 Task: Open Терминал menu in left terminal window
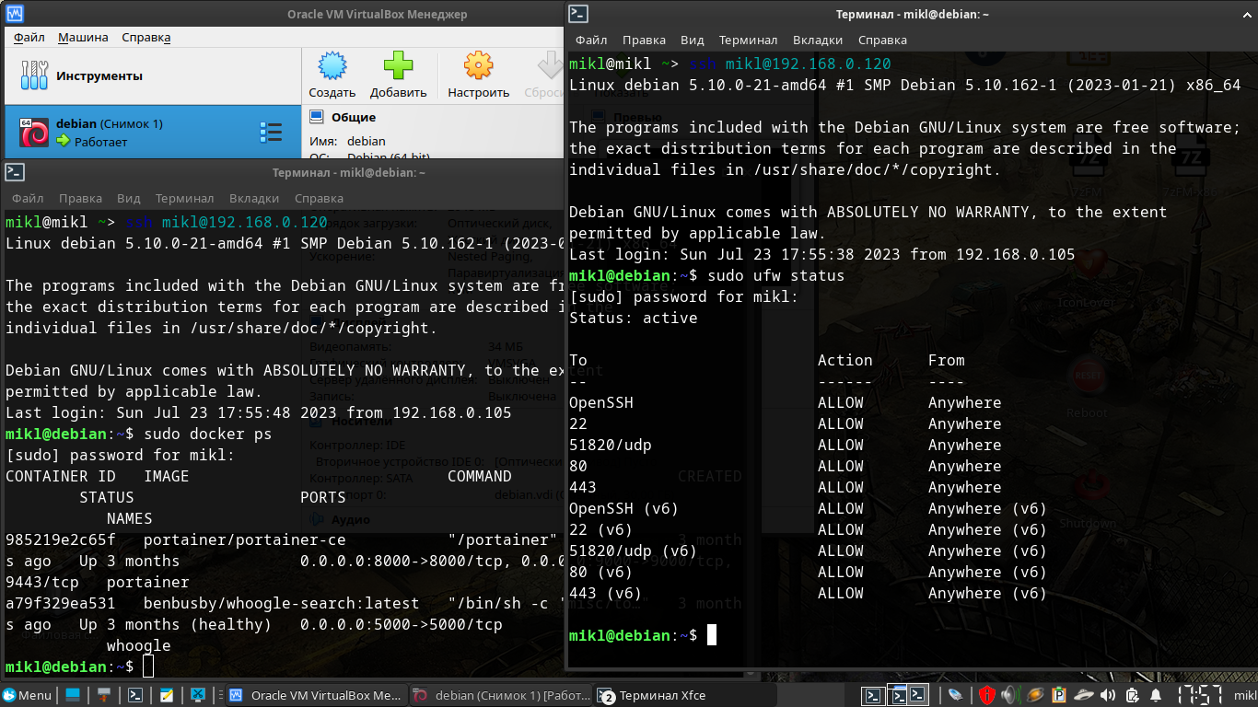point(184,199)
